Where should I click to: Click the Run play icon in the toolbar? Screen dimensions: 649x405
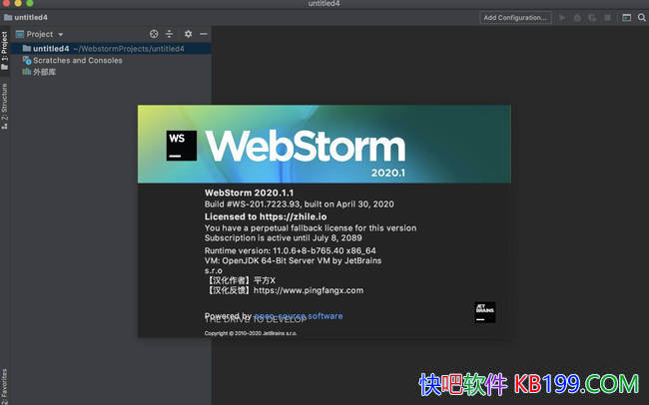click(x=563, y=17)
